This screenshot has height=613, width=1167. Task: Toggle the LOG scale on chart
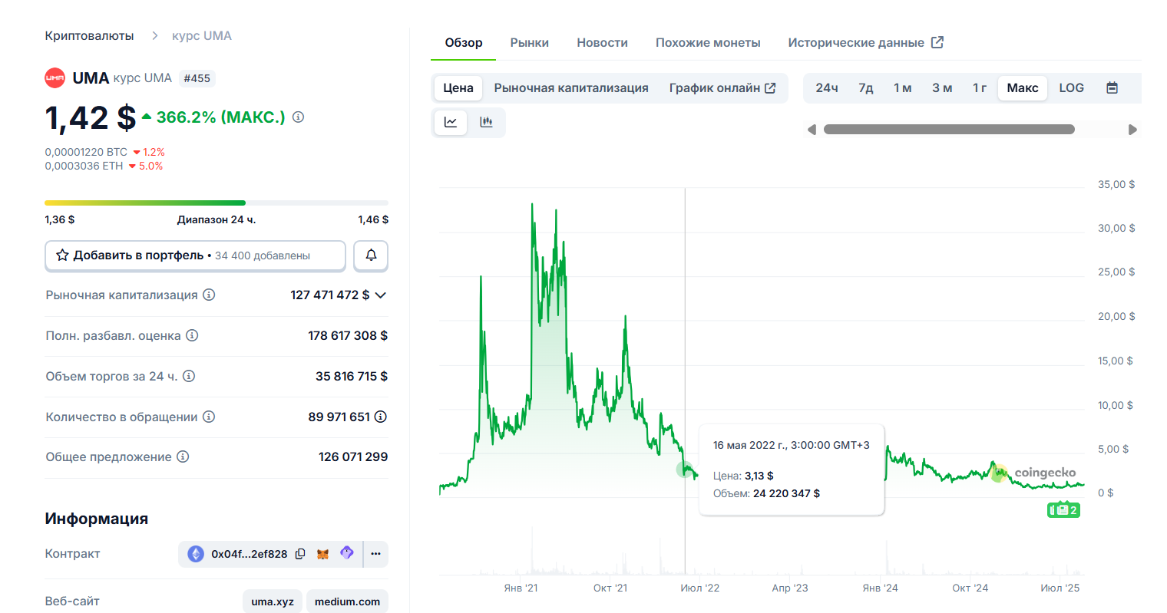click(1071, 88)
